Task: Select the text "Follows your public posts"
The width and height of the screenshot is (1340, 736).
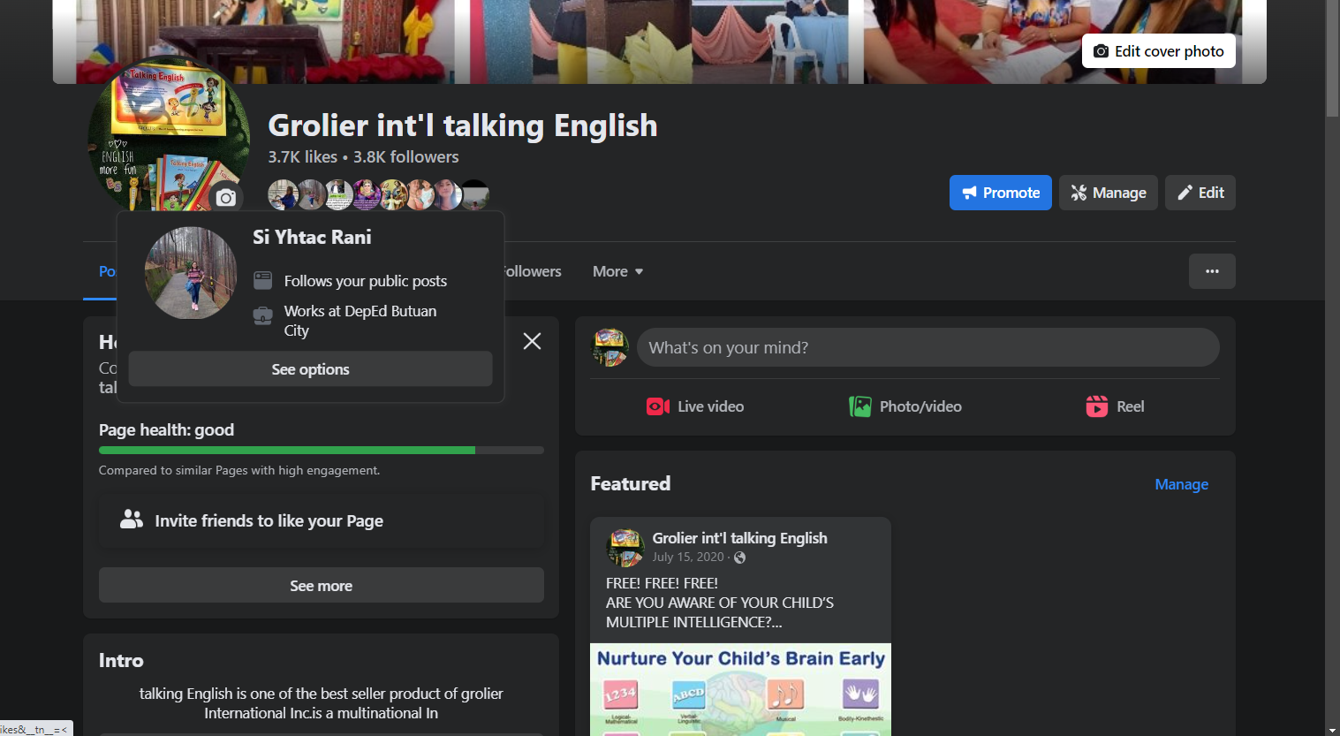Action: click(366, 281)
